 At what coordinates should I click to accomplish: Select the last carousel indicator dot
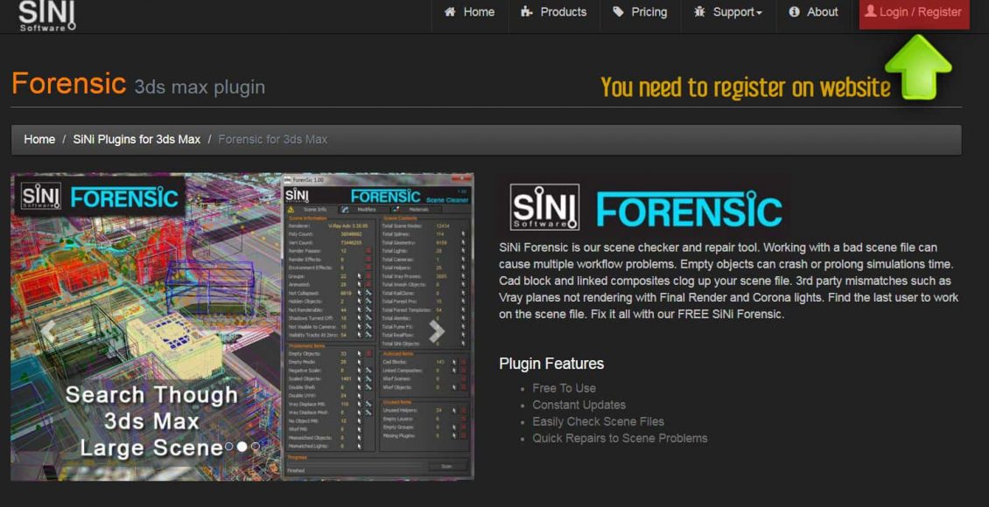coord(256,447)
